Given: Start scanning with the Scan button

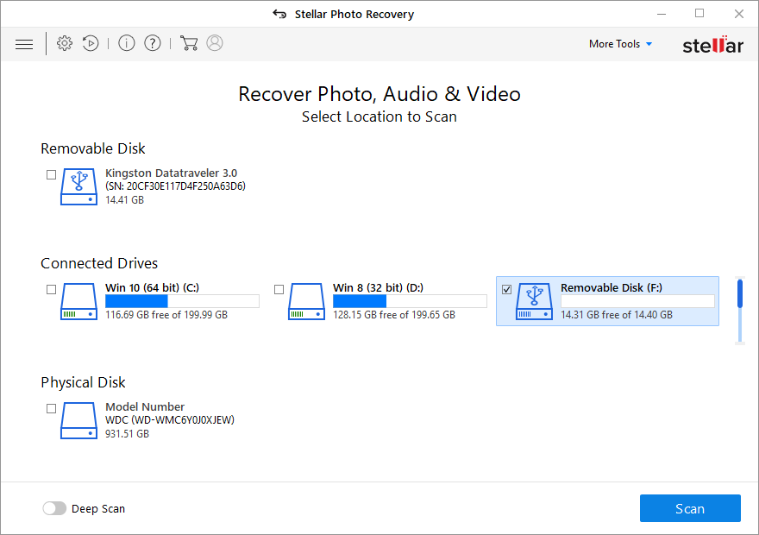Looking at the screenshot, I should 690,508.
